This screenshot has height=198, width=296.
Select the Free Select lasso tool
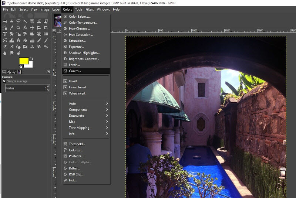18,21
